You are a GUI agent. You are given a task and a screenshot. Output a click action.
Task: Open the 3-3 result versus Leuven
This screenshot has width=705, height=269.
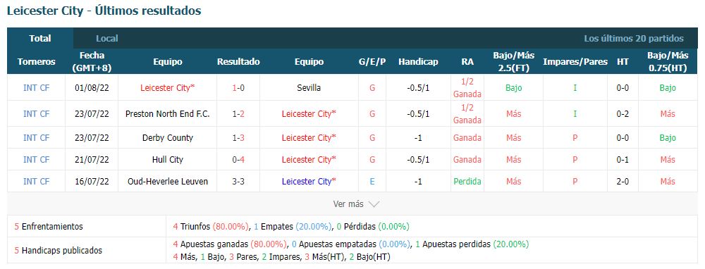(238, 182)
